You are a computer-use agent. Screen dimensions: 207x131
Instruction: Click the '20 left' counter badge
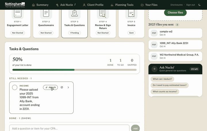pos(194,69)
